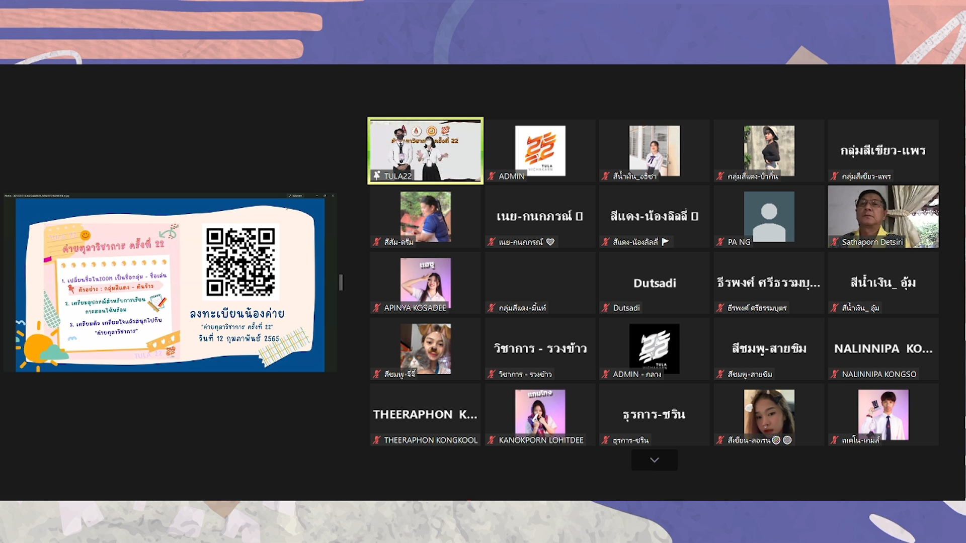This screenshot has height=543, width=966.
Task: Click the heart icon next to เนย-กนกภรณ์
Action: [x=550, y=242]
